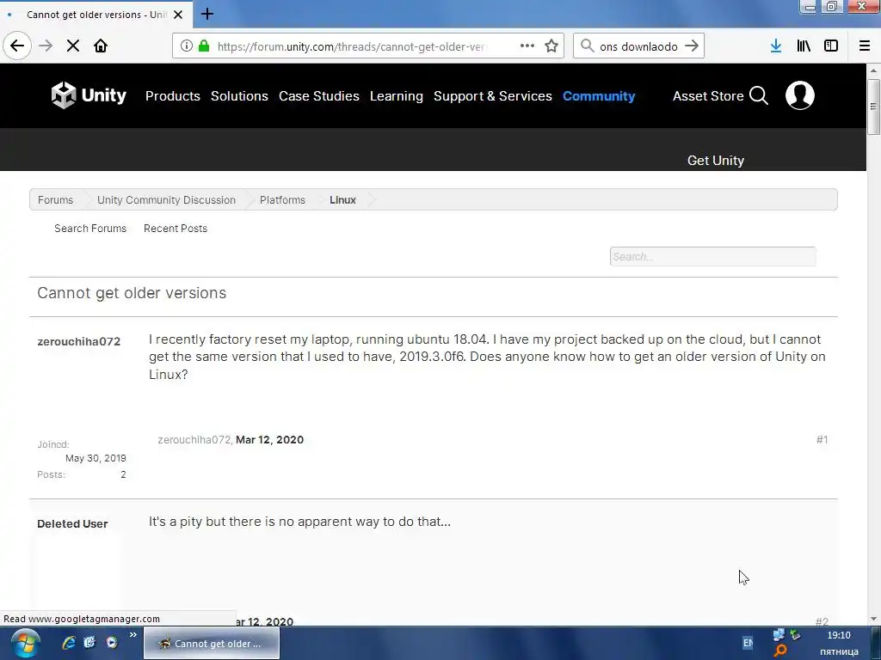Open the second quick-launch taskbar icon
This screenshot has height=660, width=881.
[x=89, y=643]
